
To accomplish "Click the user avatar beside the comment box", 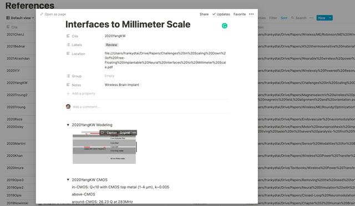I will [68, 107].
